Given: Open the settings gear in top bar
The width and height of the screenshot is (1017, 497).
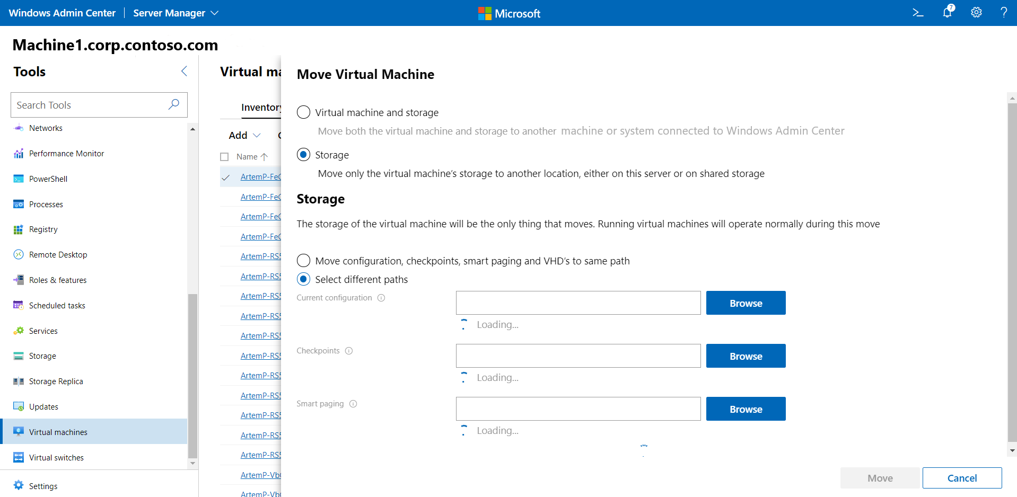Looking at the screenshot, I should tap(976, 13).
